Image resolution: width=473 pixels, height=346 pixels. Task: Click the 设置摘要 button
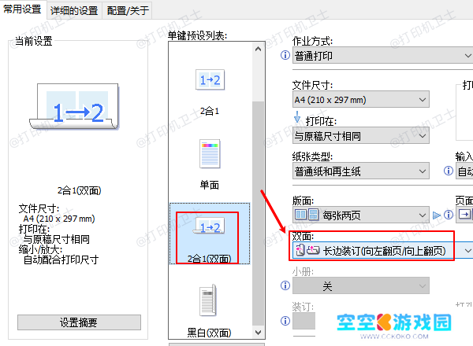[x=79, y=322]
